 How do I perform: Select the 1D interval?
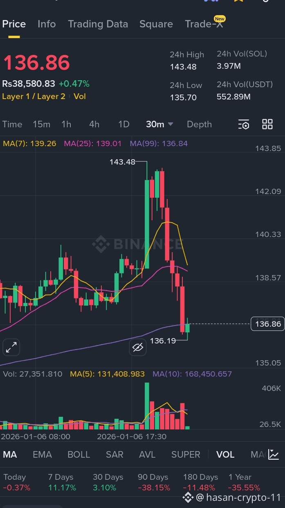(x=123, y=124)
